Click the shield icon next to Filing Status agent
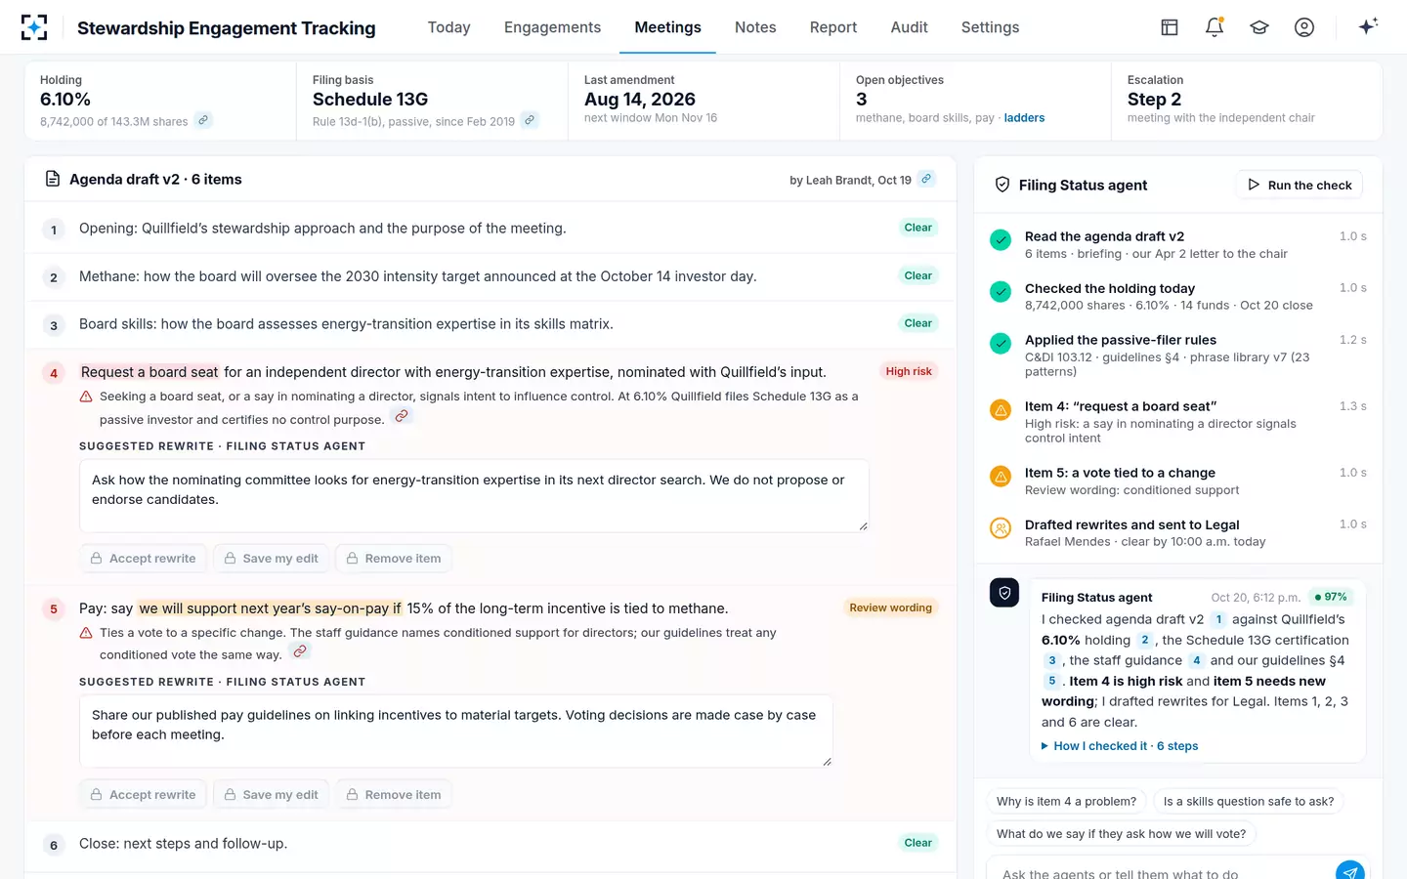 (1002, 185)
